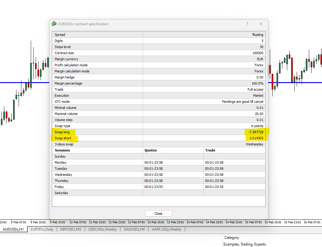The image size is (322, 247).
Task: Click the Full access trade value
Action: pyautogui.click(x=255, y=89)
